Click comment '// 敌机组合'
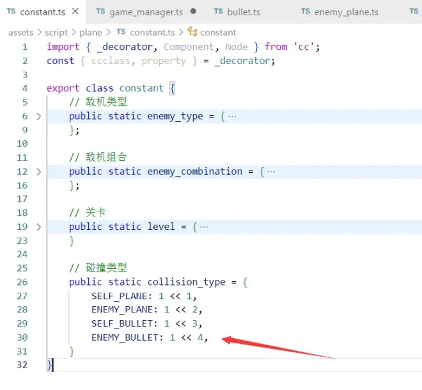This screenshot has width=422, height=390. [x=98, y=158]
